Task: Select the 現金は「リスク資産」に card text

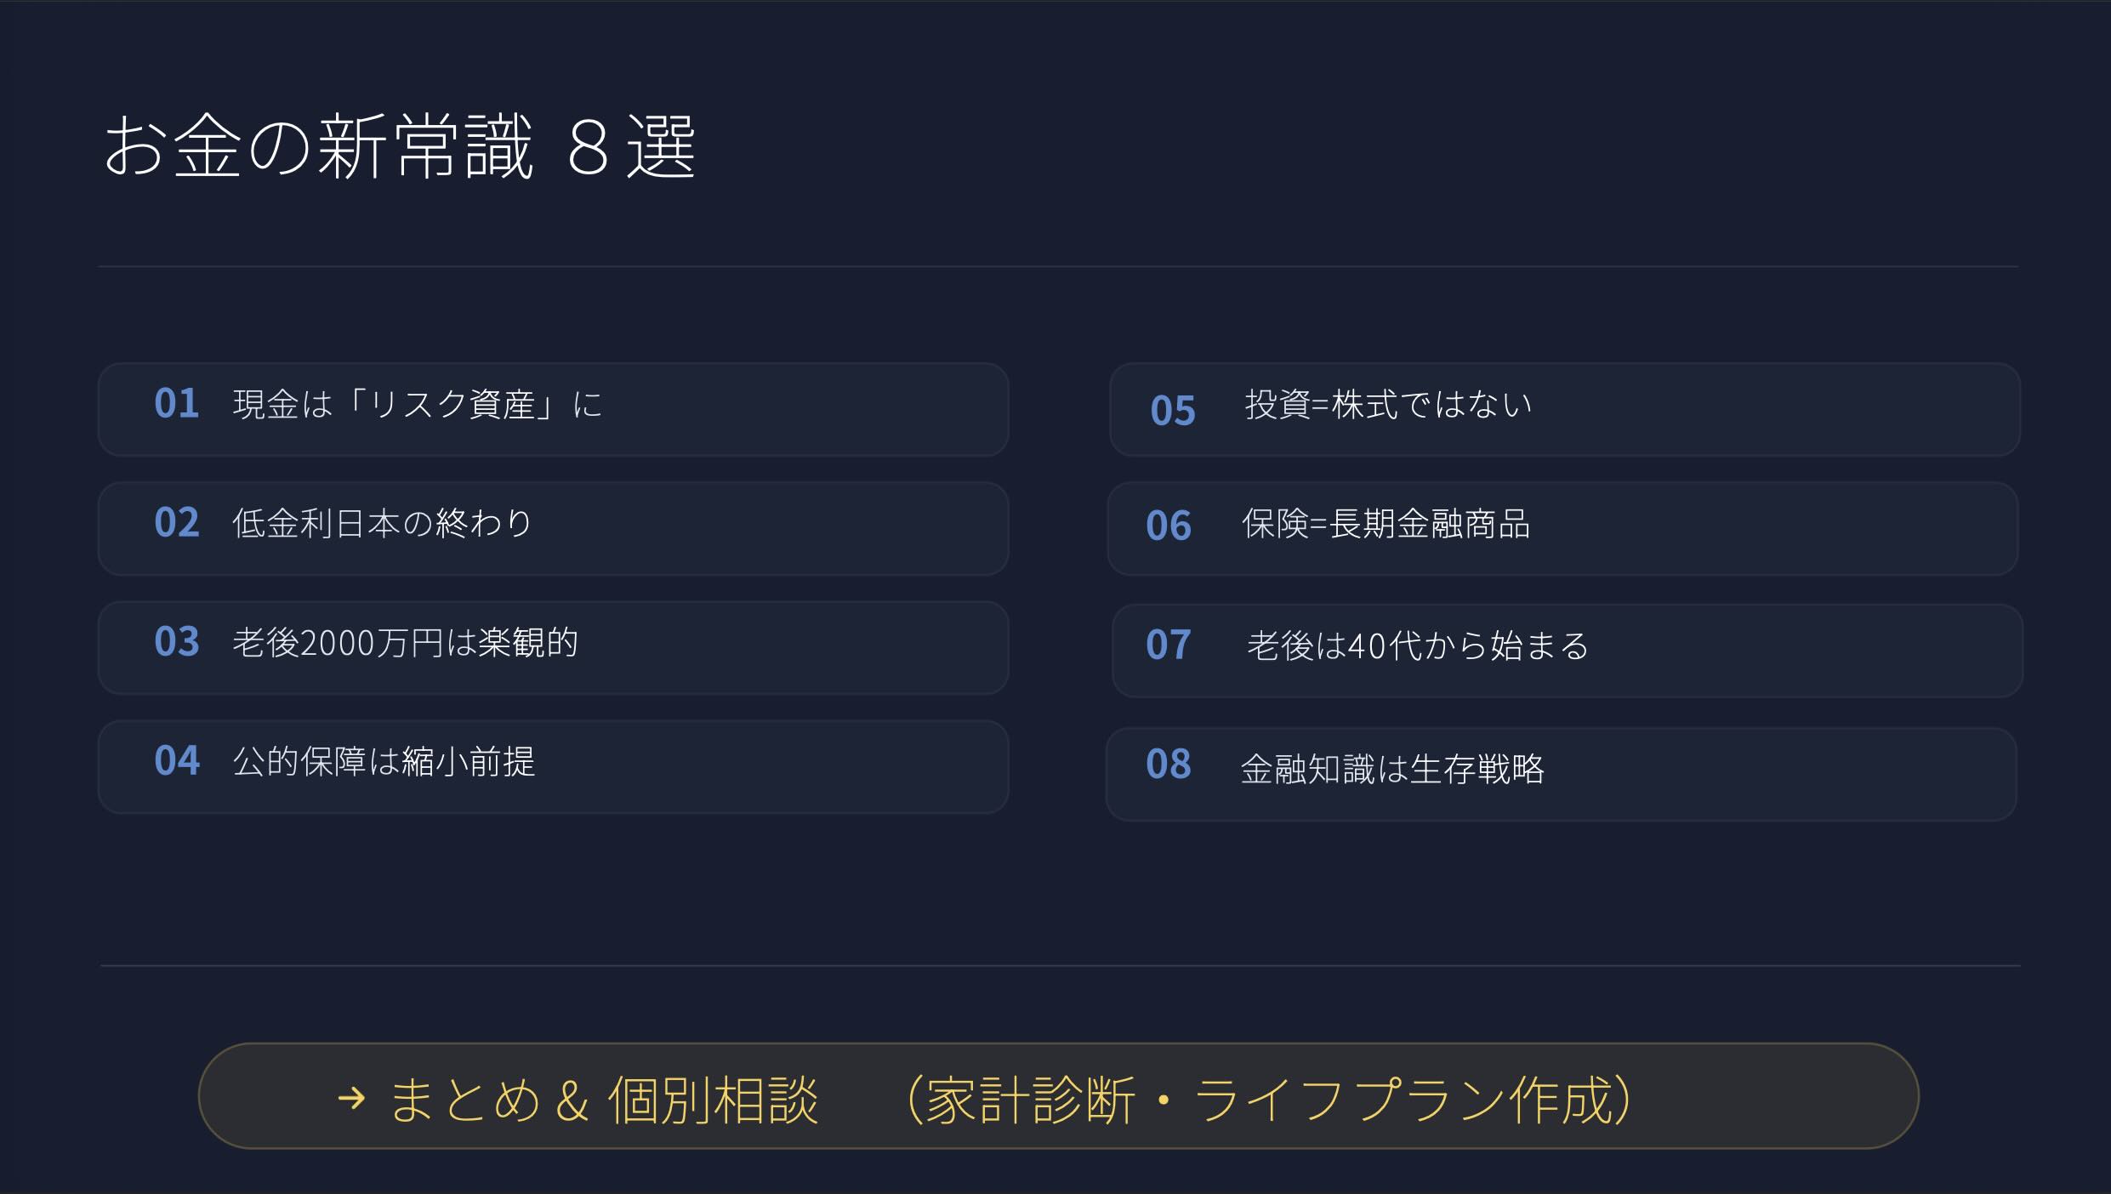Action: click(417, 405)
